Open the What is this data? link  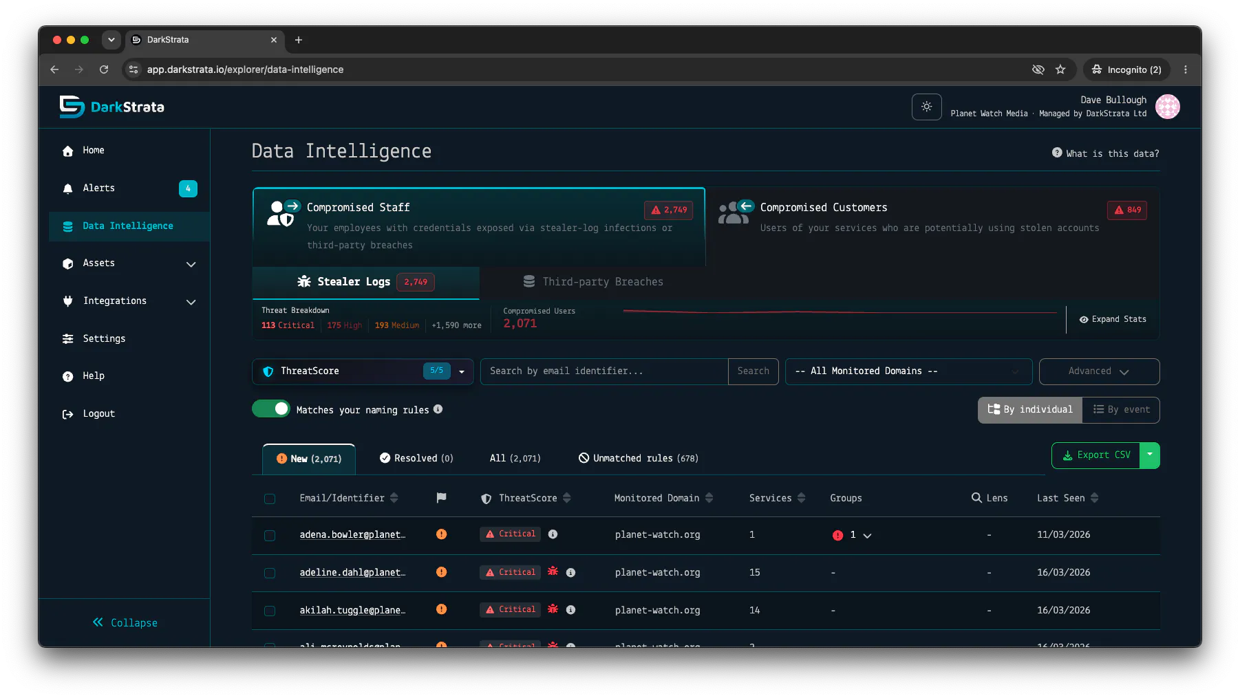(1105, 153)
